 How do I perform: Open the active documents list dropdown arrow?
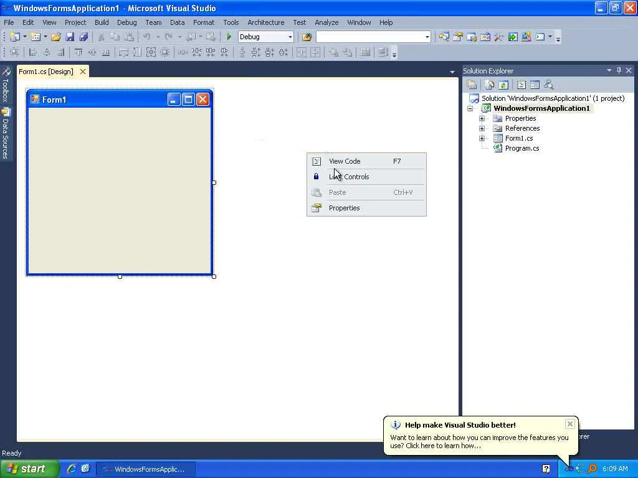pyautogui.click(x=452, y=72)
